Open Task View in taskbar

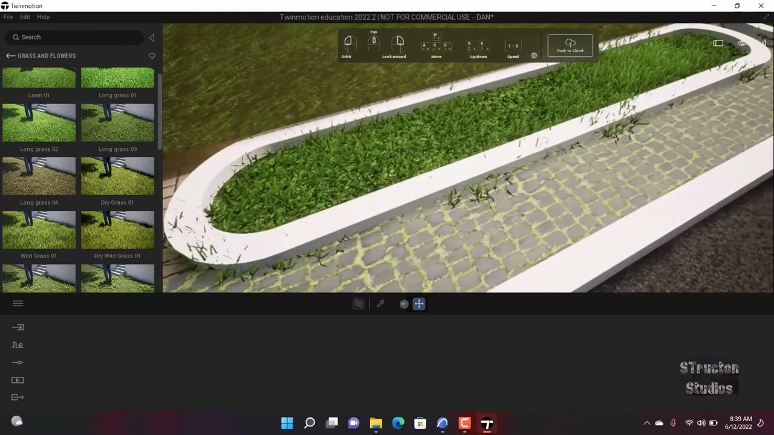tap(332, 423)
